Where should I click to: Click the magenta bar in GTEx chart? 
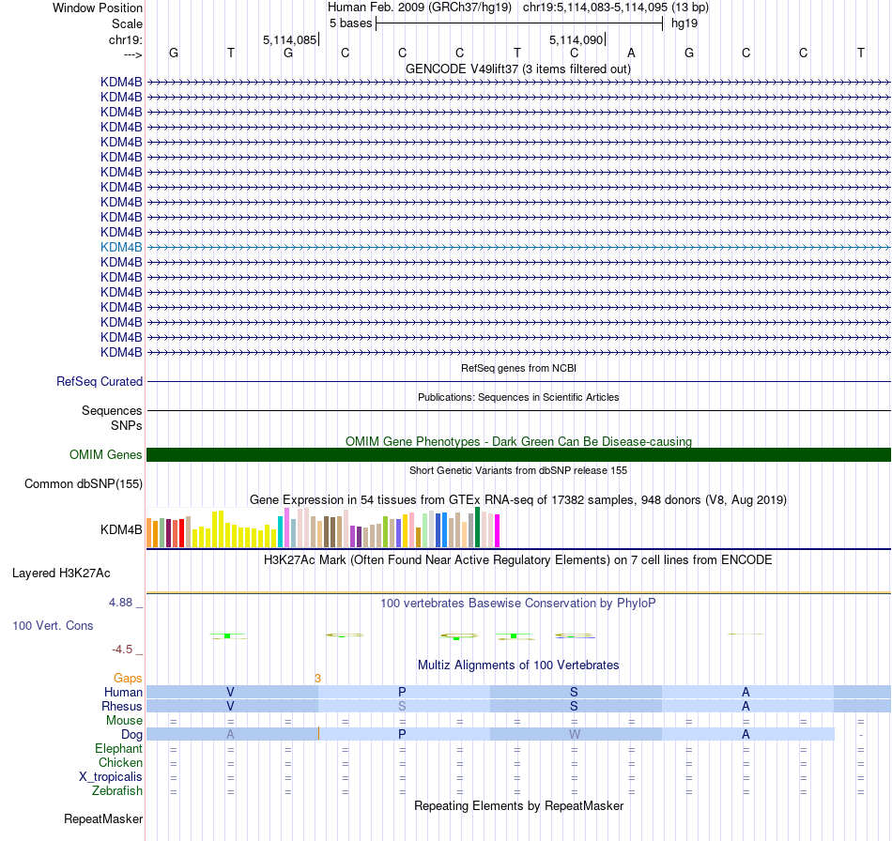[498, 530]
